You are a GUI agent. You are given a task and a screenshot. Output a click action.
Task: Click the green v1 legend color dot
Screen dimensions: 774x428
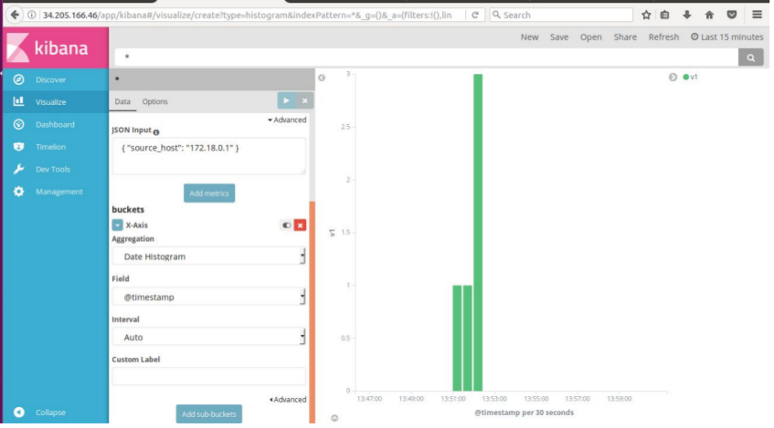[x=686, y=78]
